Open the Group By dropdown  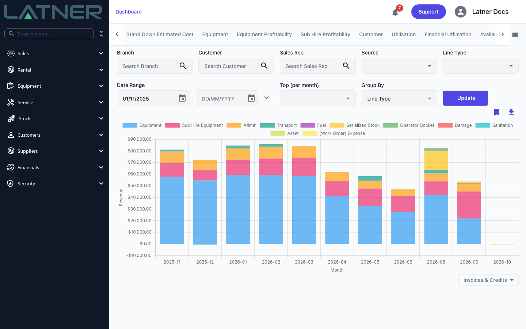(399, 98)
